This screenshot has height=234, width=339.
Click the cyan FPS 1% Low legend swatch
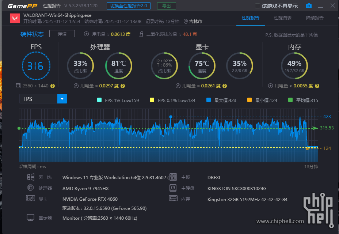tap(99, 100)
